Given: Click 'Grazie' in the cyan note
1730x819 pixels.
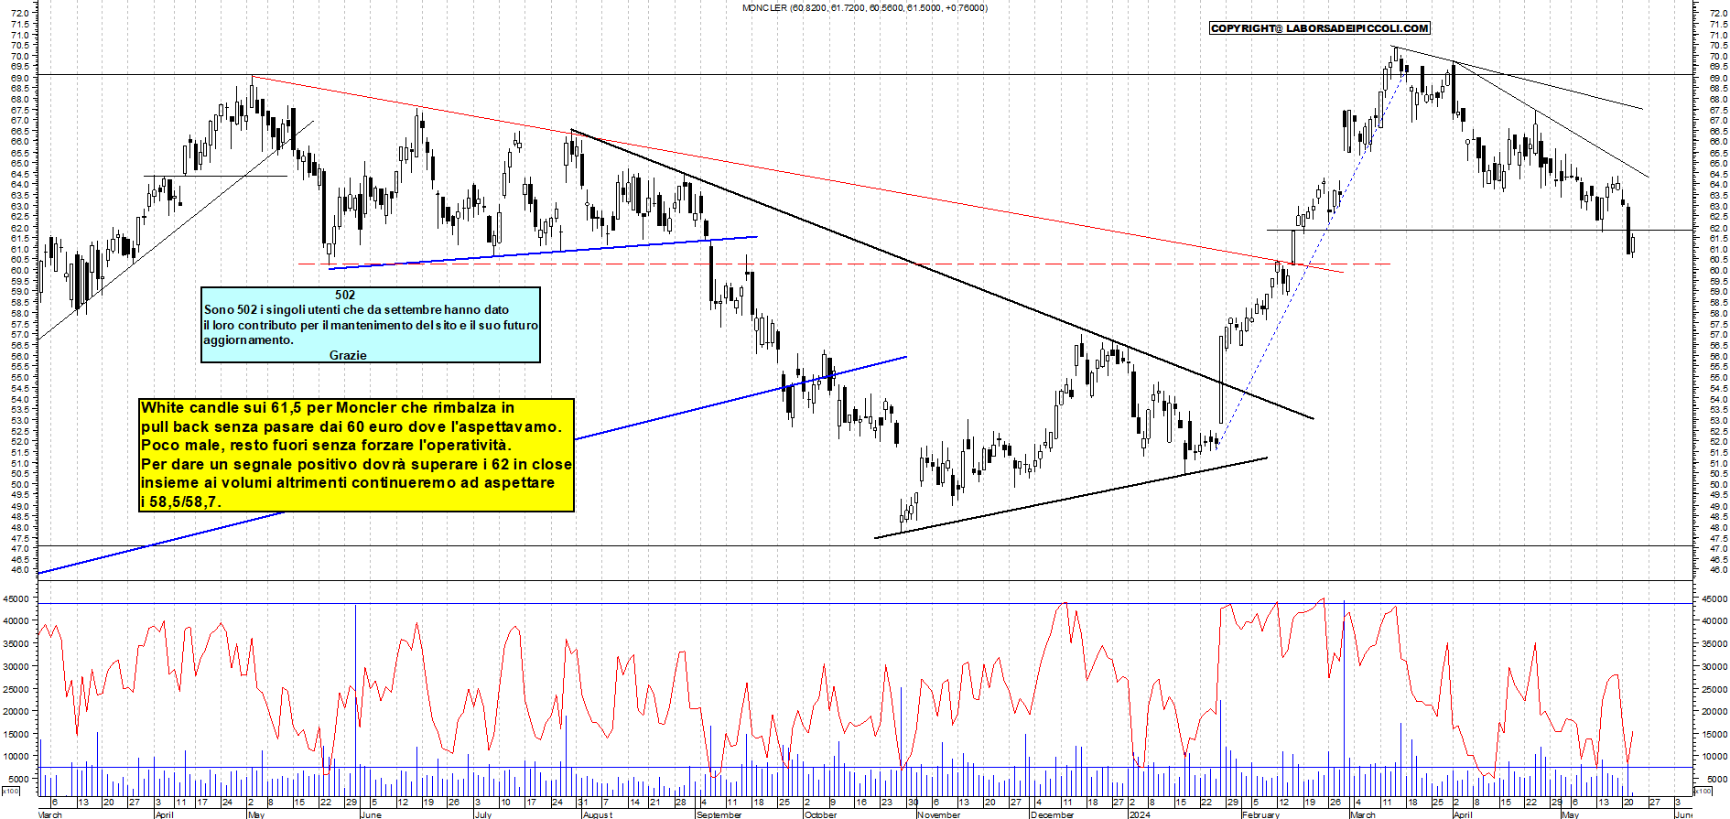Looking at the screenshot, I should pyautogui.click(x=348, y=355).
